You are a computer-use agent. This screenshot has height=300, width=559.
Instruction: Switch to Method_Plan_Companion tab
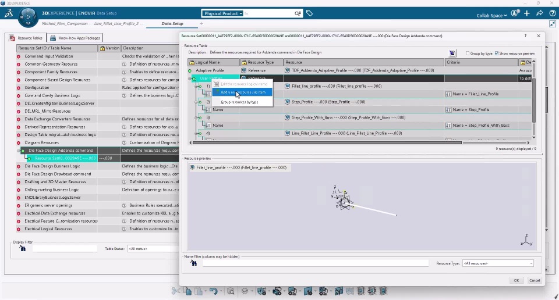(65, 24)
